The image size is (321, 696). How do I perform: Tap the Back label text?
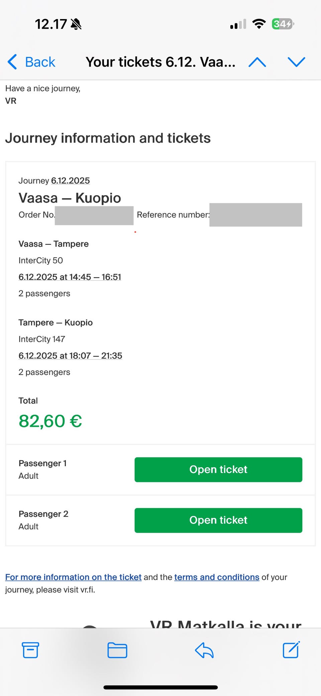40,62
